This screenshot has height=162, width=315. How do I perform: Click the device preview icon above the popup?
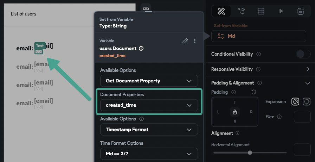click(146, 9)
